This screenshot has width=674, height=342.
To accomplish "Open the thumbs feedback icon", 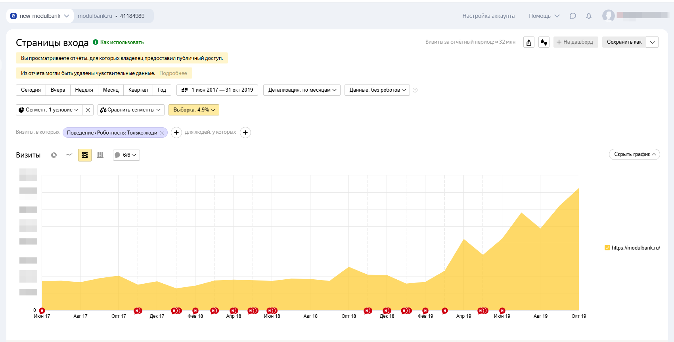I will coord(544,42).
